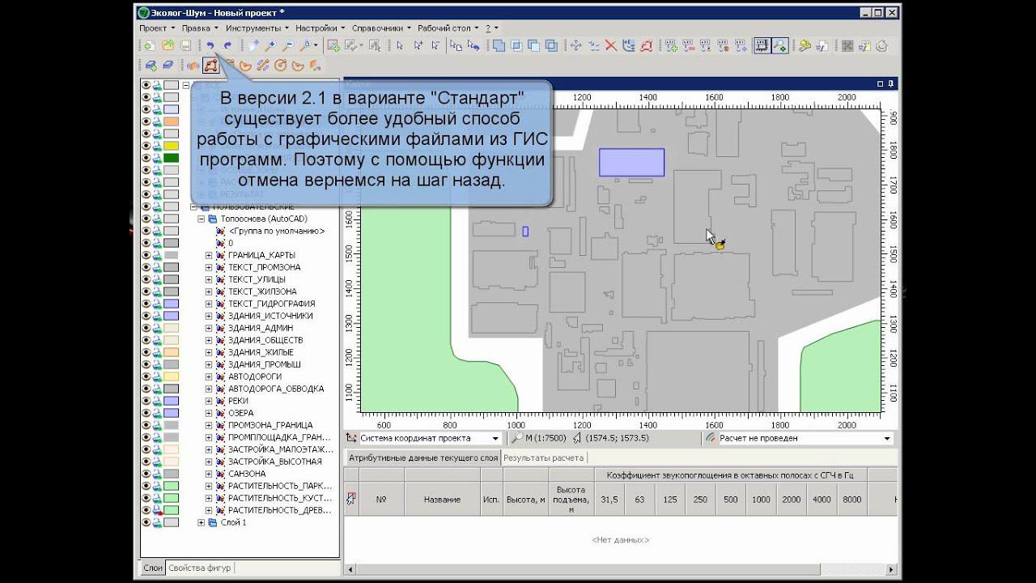Switch to the Свойства фигур tab
The image size is (1036, 583).
coord(200,568)
